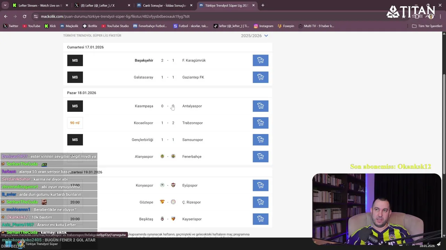This screenshot has height=250, width=446.
Task: Open lineup icon for Beşiktaş vs Kayserispor
Action: [x=260, y=219]
